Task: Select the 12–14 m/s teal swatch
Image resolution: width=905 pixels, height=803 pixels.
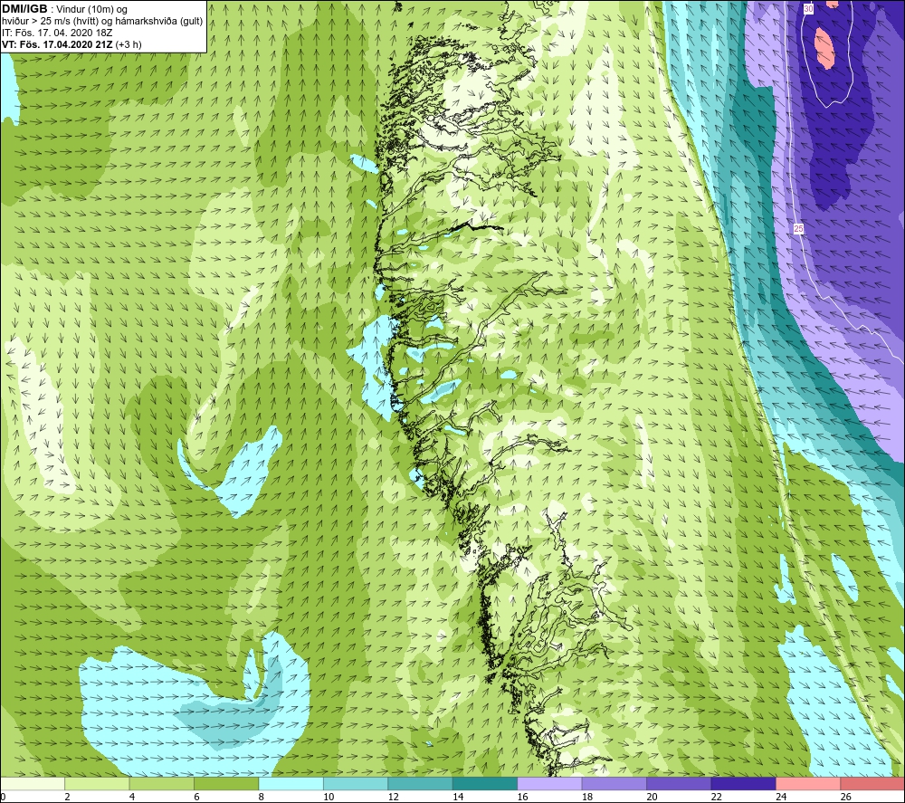Action: (420, 784)
